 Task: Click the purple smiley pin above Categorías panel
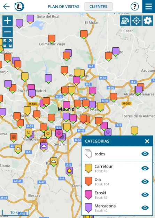coord(108,132)
